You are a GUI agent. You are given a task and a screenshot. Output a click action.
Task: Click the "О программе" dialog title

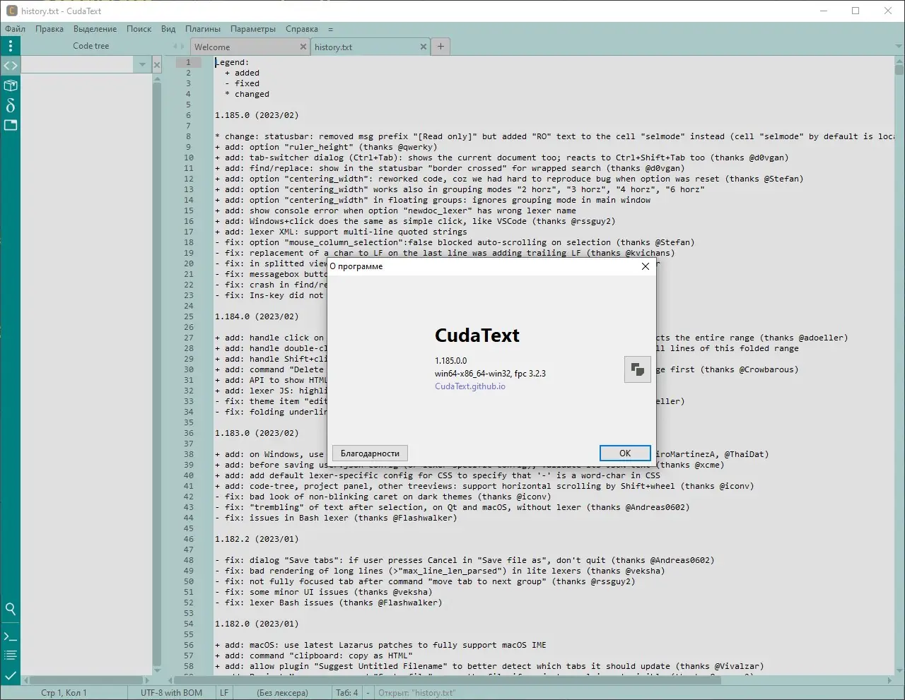(356, 266)
